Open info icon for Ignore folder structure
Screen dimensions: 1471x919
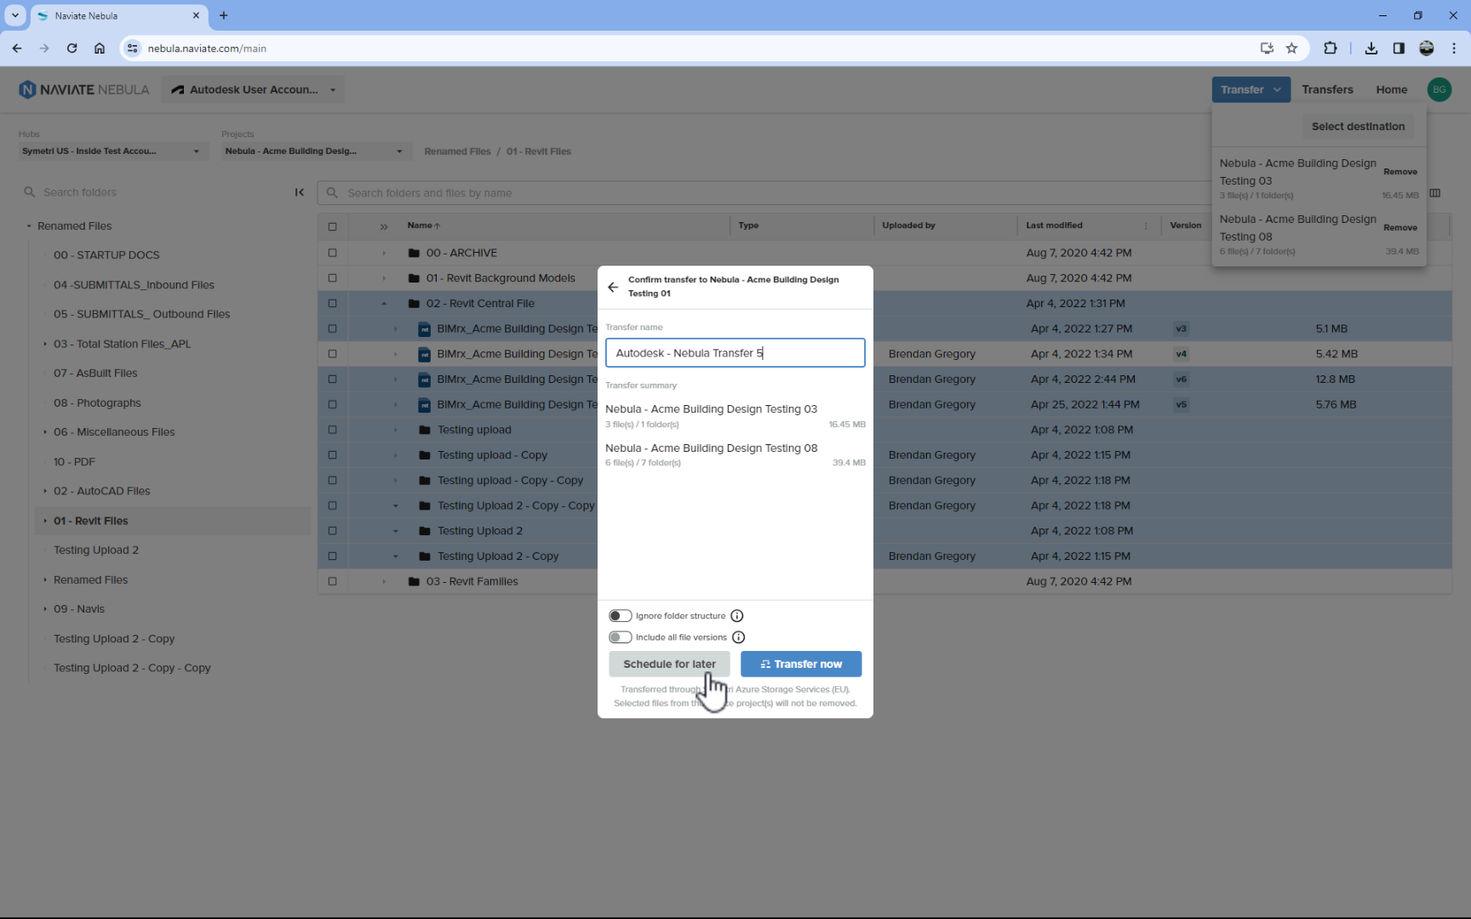click(x=737, y=616)
